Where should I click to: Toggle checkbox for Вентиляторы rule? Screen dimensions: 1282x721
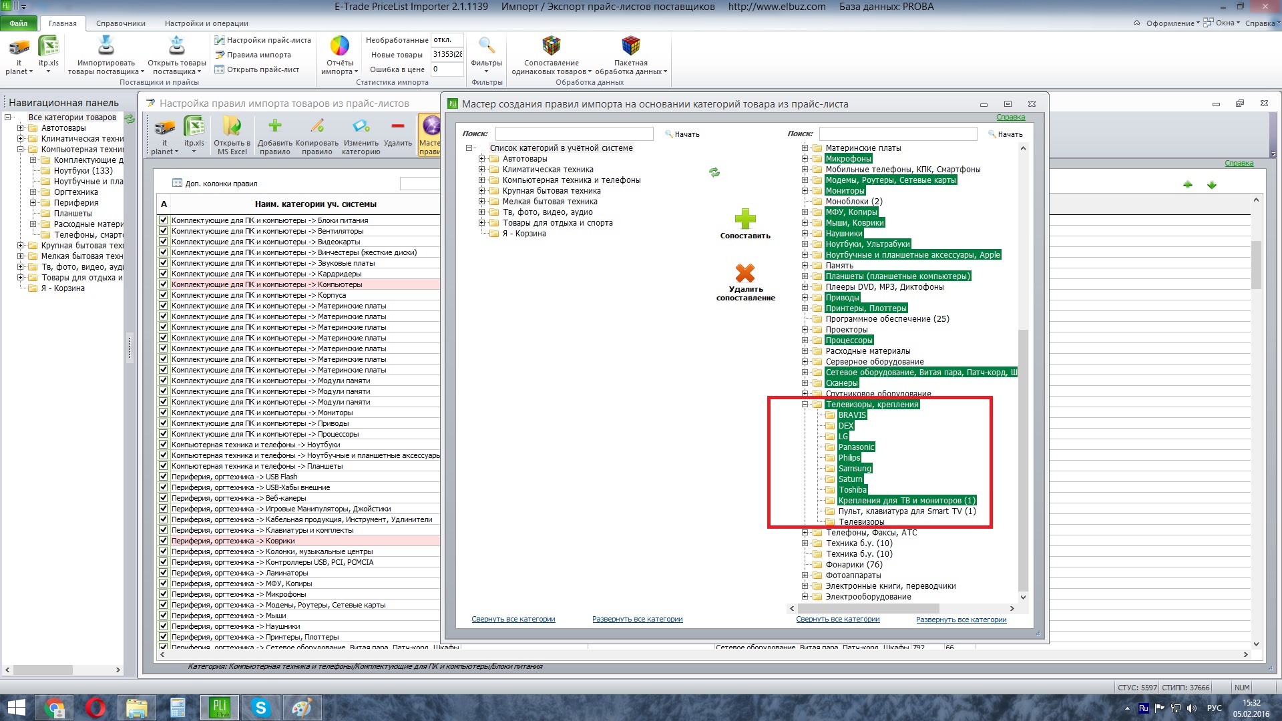pyautogui.click(x=164, y=231)
